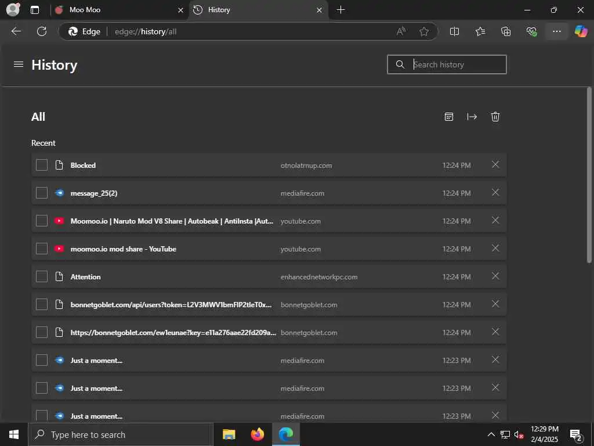Open the History hamburger menu
Viewport: 594px width, 446px height.
(19, 64)
